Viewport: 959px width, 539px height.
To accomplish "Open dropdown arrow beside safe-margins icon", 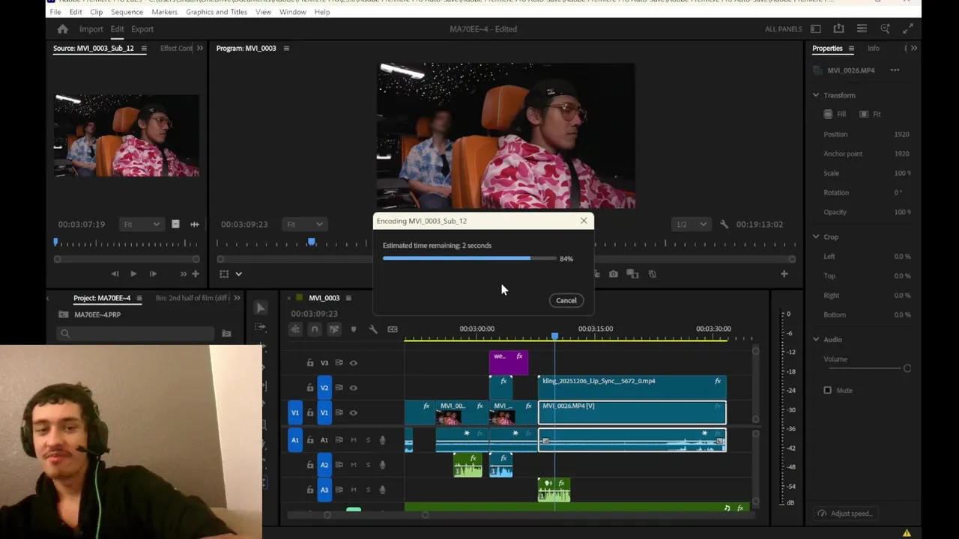I will click(238, 274).
